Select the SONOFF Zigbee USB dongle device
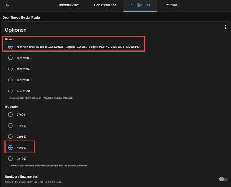 10,47
